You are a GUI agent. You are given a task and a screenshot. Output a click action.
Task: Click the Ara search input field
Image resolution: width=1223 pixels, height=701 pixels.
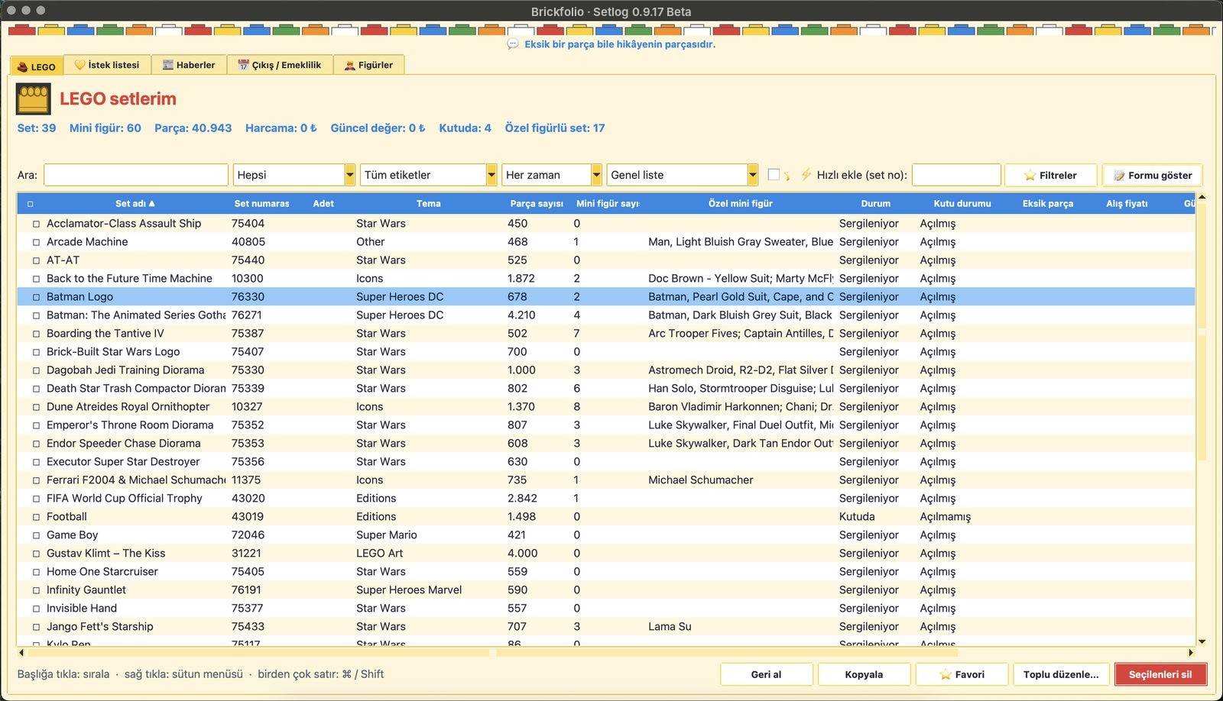136,175
